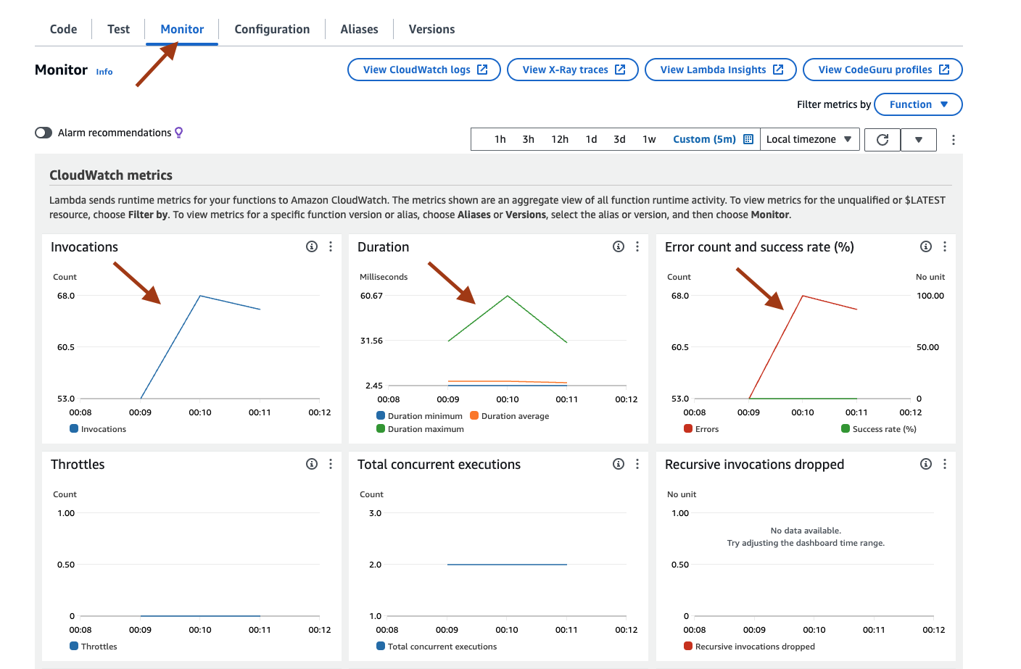Click the Invocations chart title
Image resolution: width=1021 pixels, height=669 pixels.
click(84, 247)
